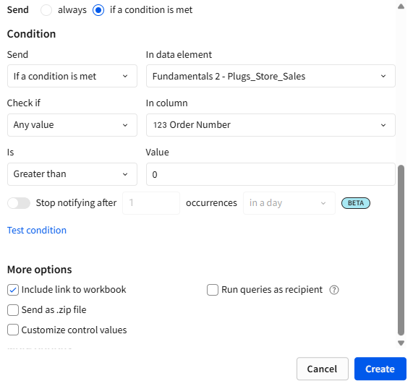Screen dimensions: 413x386
Task: Open the Send condition dropdown
Action: point(72,76)
